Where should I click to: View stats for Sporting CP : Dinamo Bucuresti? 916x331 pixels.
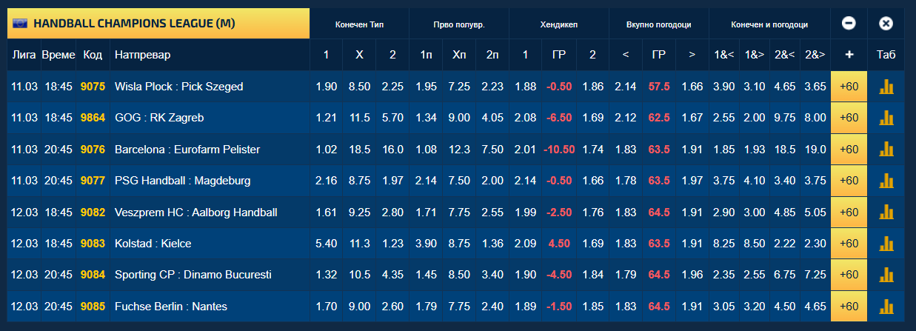click(x=886, y=275)
